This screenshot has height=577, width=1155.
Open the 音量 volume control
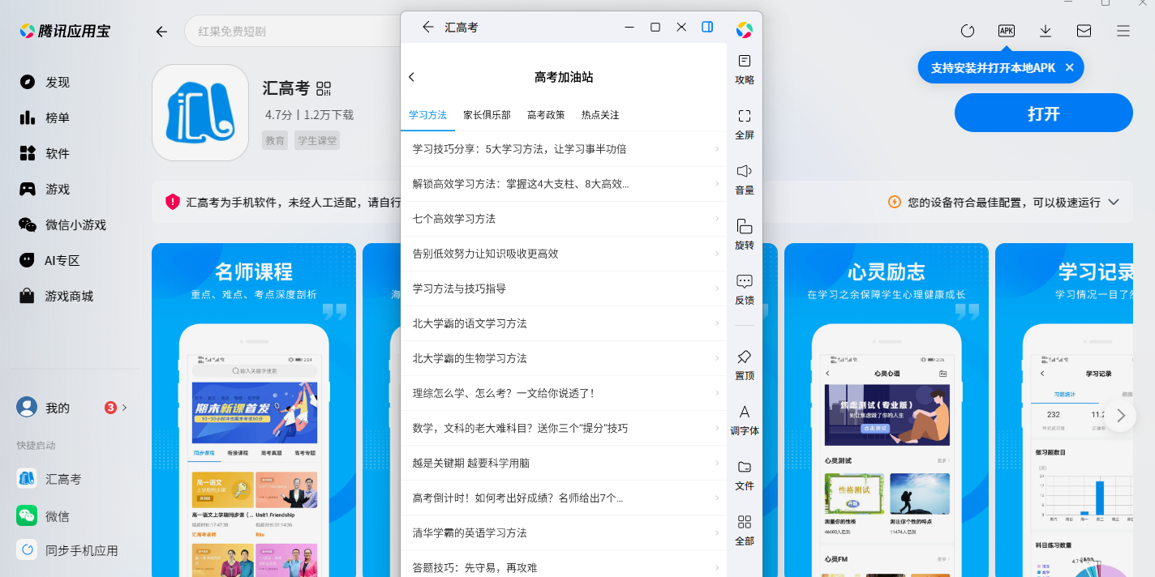pyautogui.click(x=745, y=179)
